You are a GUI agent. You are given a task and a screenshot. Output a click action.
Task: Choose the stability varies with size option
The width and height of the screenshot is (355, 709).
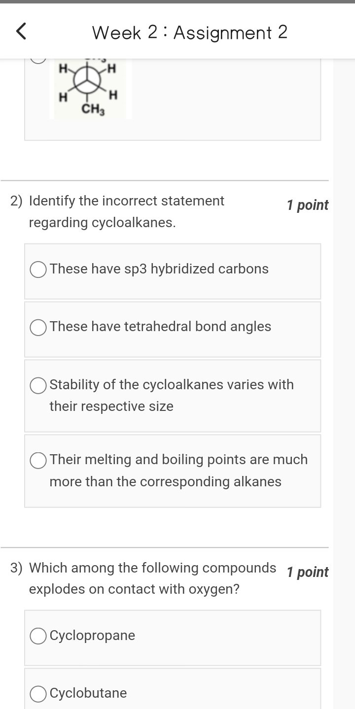coord(37,386)
